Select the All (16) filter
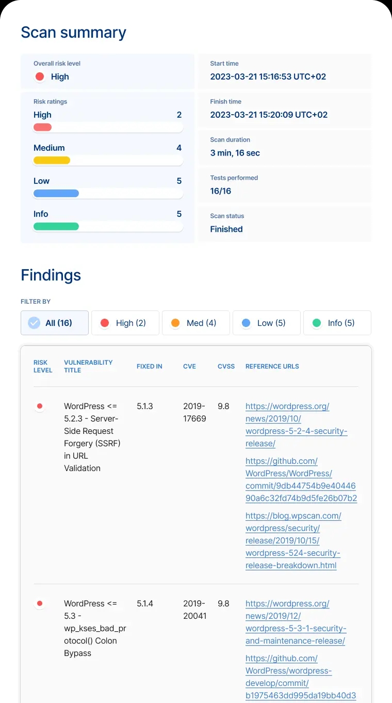This screenshot has height=703, width=392. pos(55,323)
